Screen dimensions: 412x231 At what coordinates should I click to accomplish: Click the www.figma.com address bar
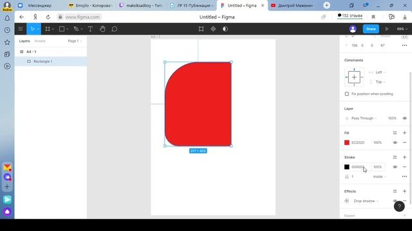pyautogui.click(x=82, y=17)
